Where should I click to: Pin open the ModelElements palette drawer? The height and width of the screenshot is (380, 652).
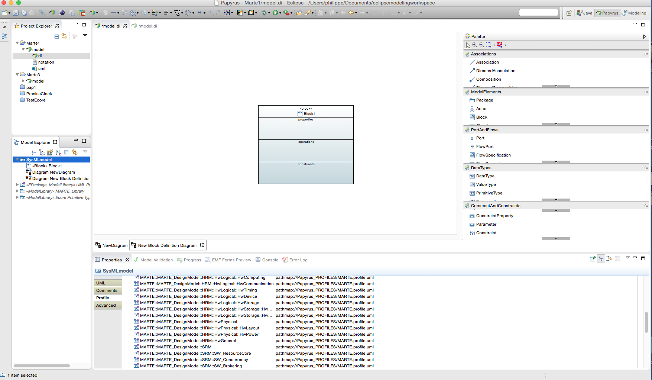coord(646,92)
